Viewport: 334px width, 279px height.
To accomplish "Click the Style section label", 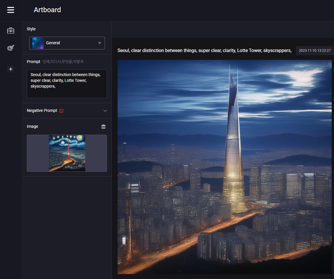I will click(x=31, y=29).
